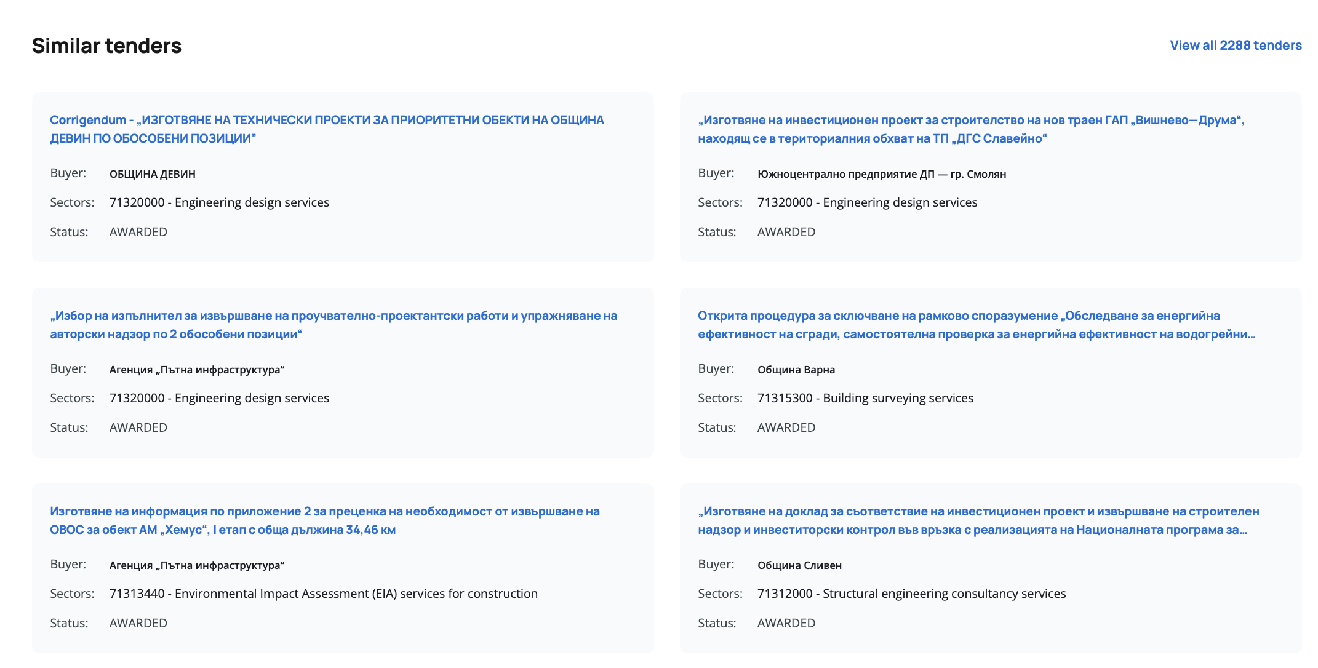Click buyer name Община Варна
1318x668 pixels.
click(796, 370)
